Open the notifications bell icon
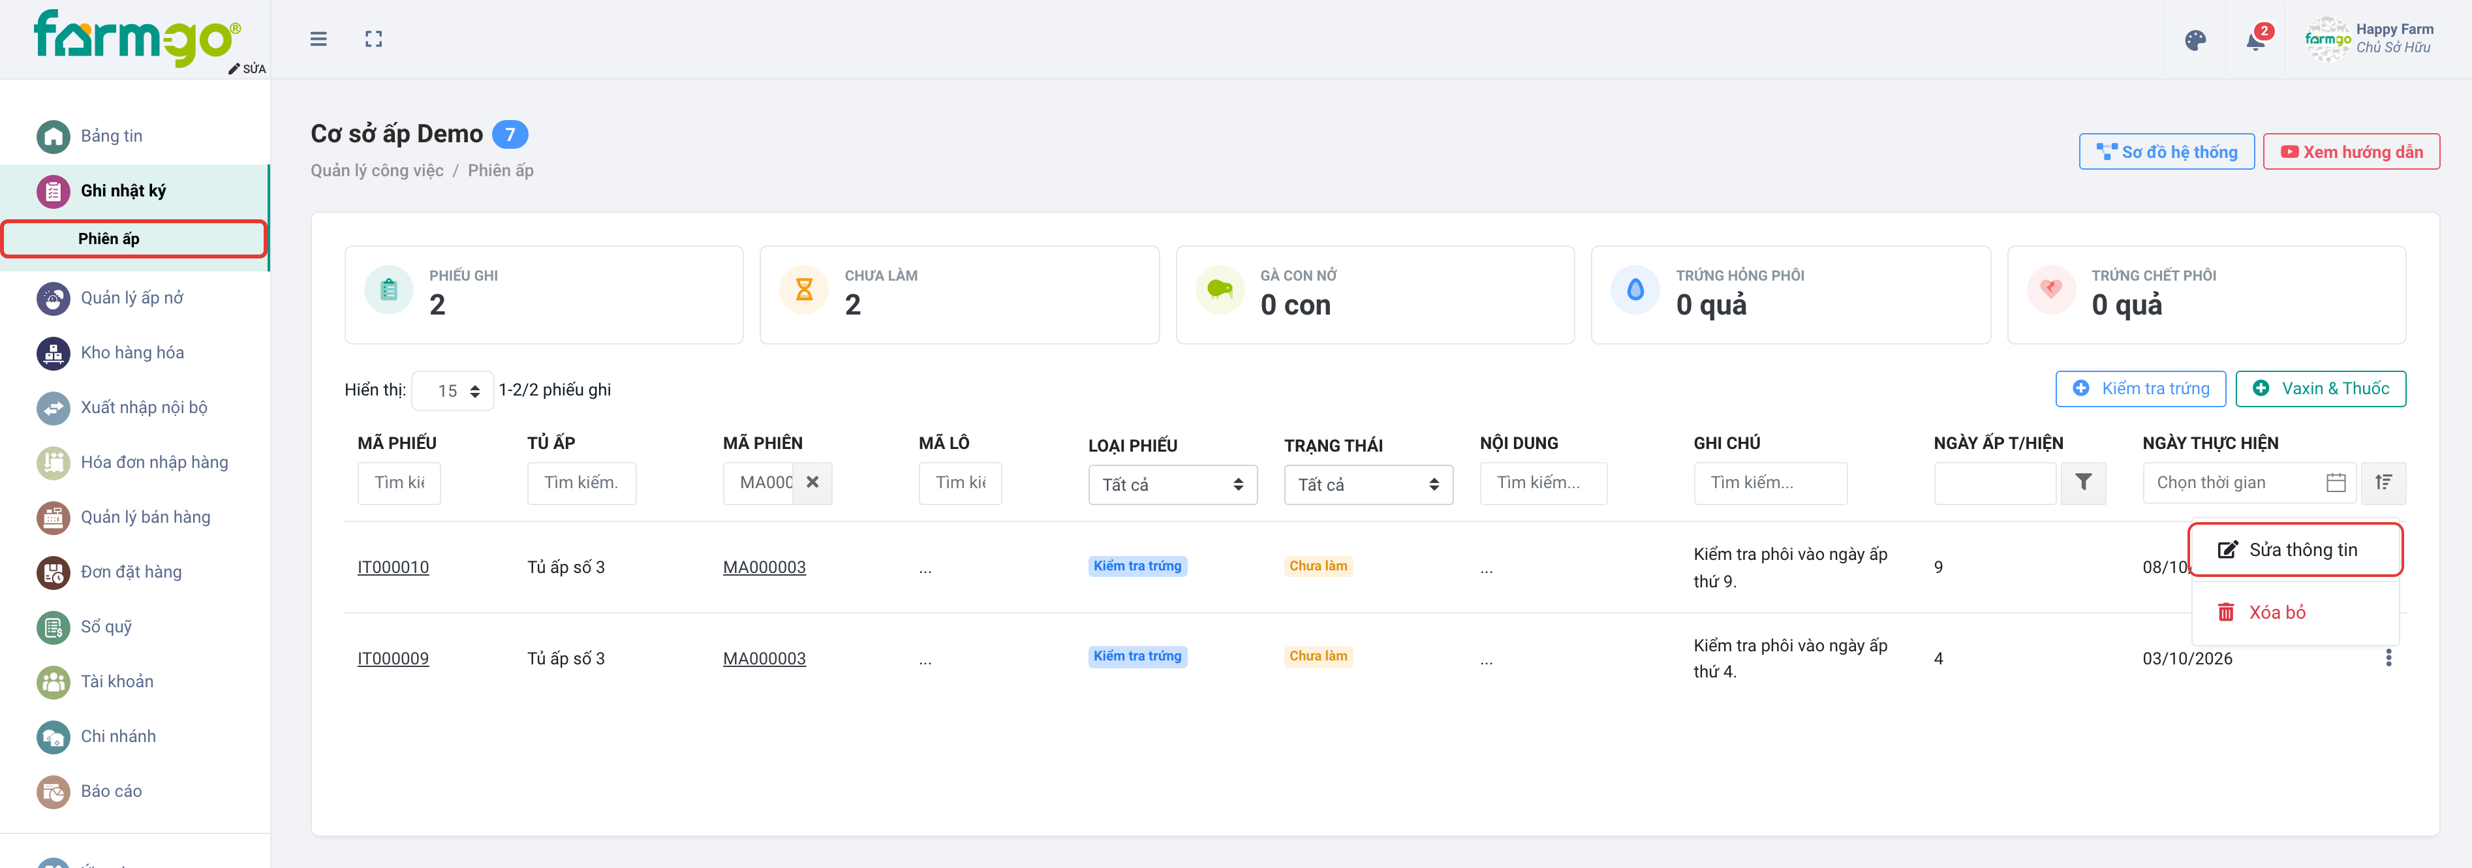Image resolution: width=2472 pixels, height=868 pixels. (2256, 40)
